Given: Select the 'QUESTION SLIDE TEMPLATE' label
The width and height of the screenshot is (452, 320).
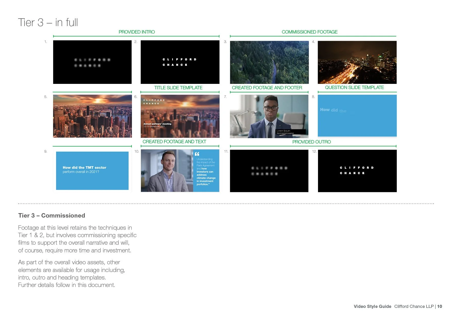Looking at the screenshot, I should [354, 87].
